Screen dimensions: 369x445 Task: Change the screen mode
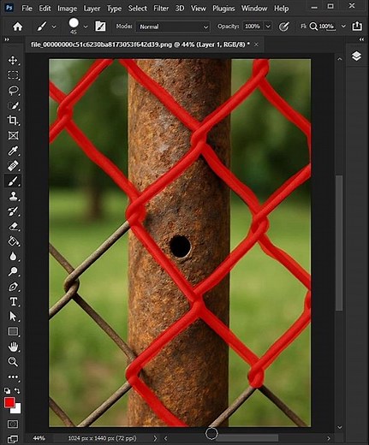click(13, 438)
